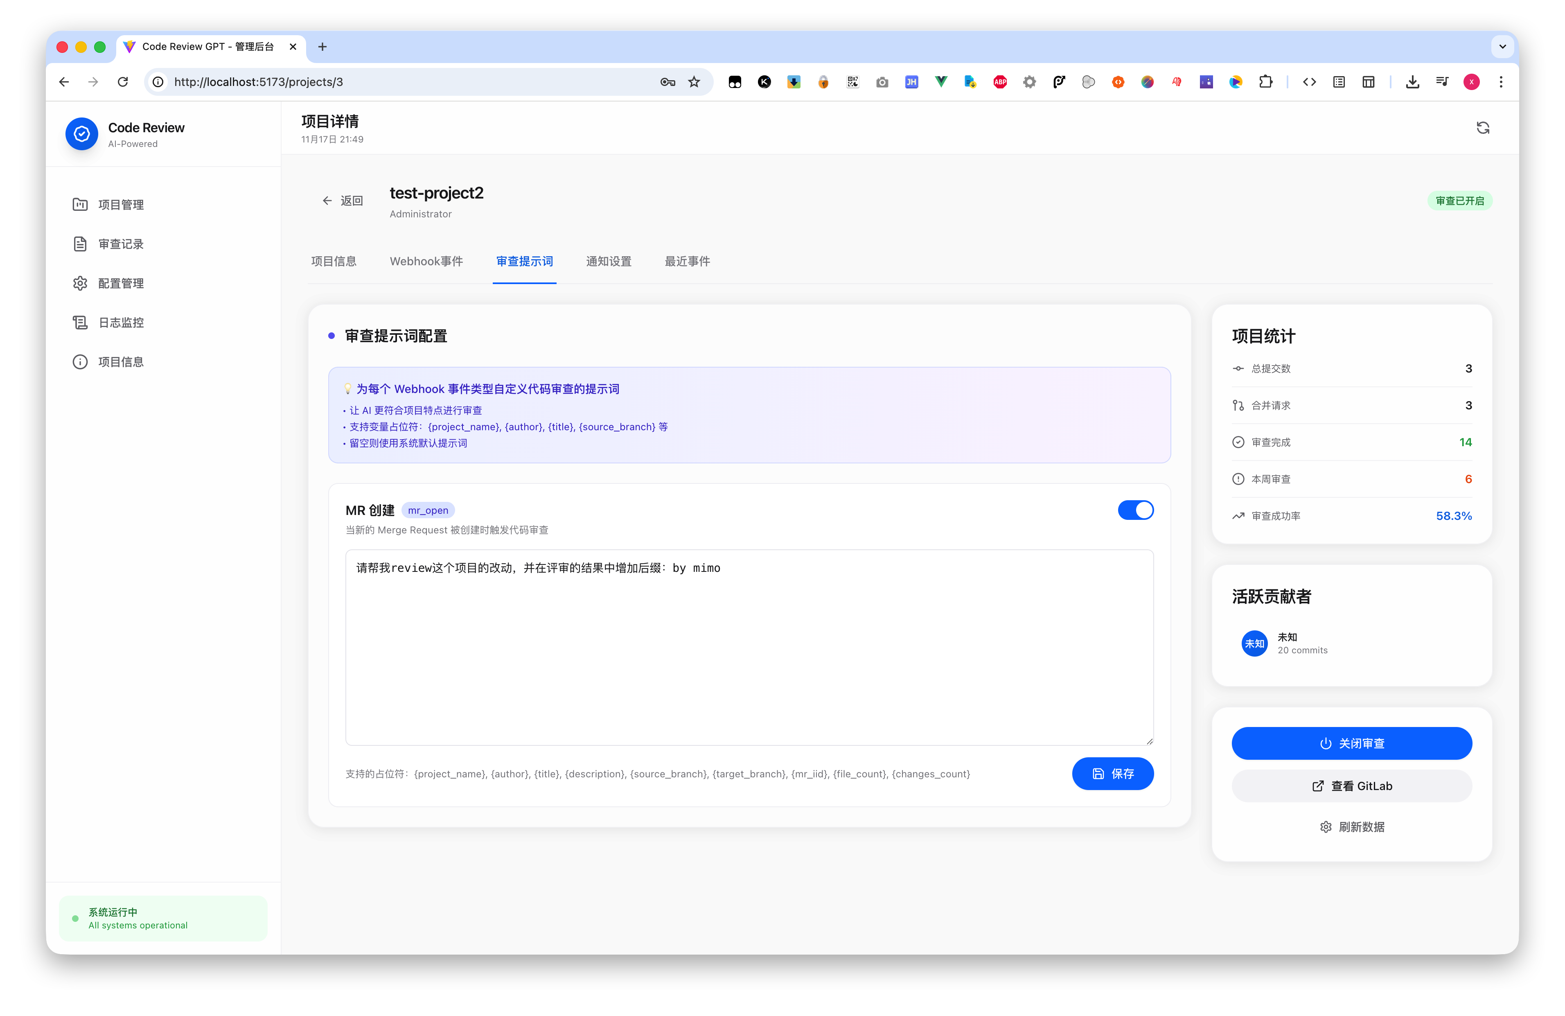
Task: Switch to 通知设置 tab
Action: pyautogui.click(x=608, y=261)
